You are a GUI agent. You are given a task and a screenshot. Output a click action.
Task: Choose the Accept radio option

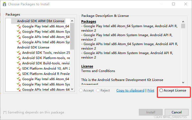[x=81, y=90]
